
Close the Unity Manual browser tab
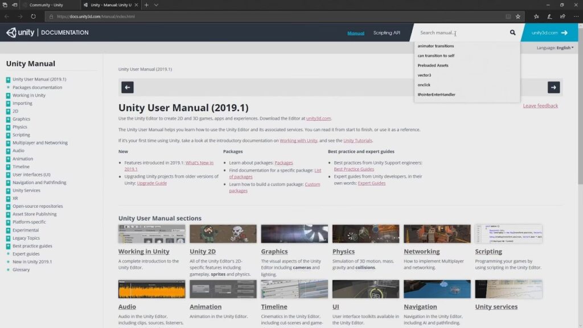[137, 5]
